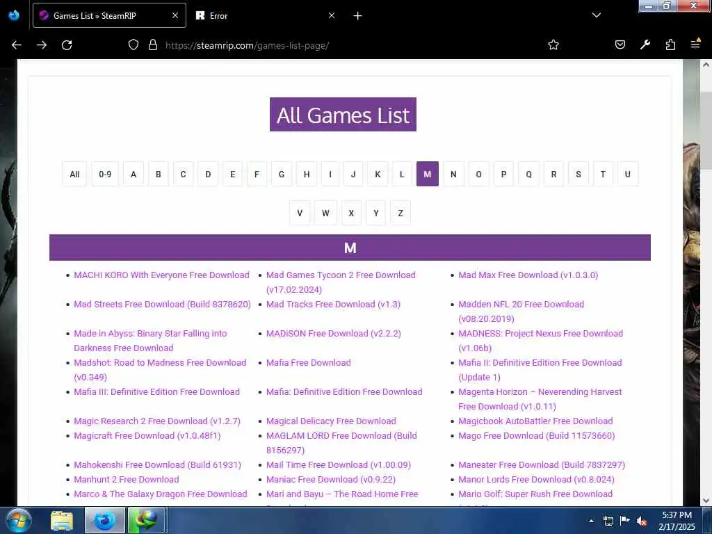The image size is (712, 534).
Task: Open MACHI KORO With Everyone Free Download
Action: tap(161, 275)
